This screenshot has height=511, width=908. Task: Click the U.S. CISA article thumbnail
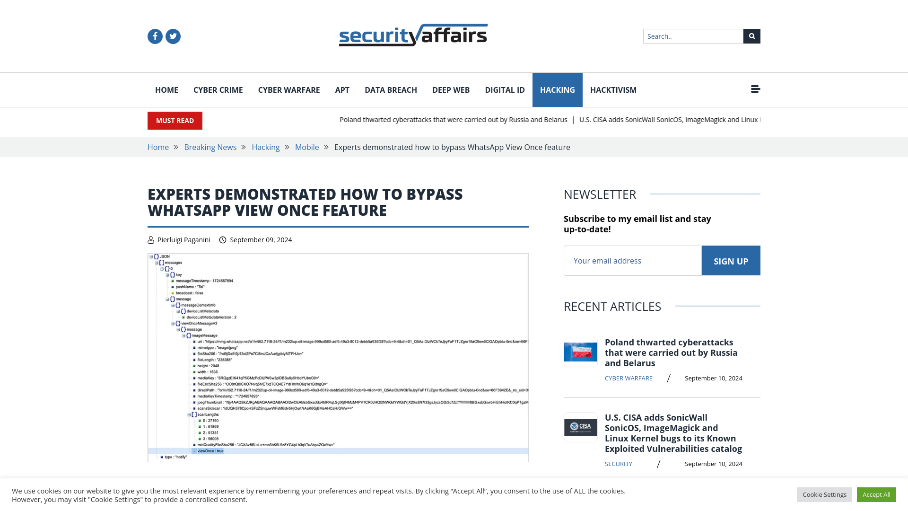(580, 427)
